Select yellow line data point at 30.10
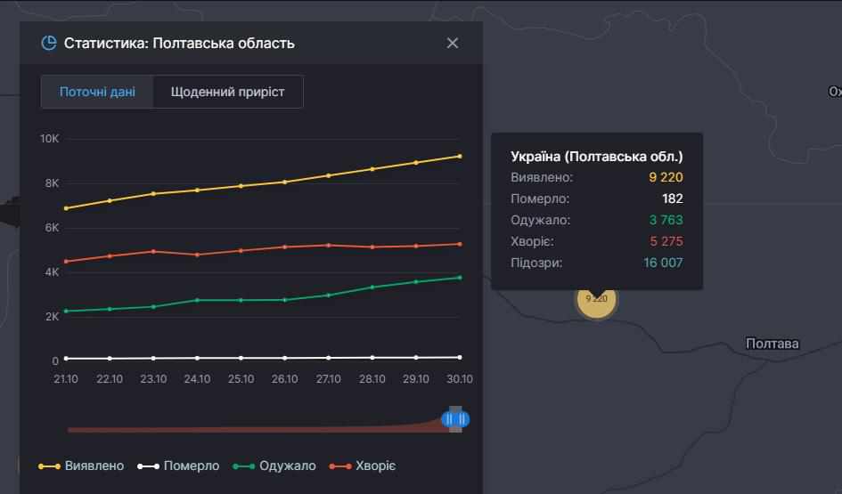Viewport: 842px width, 494px height. [460, 156]
